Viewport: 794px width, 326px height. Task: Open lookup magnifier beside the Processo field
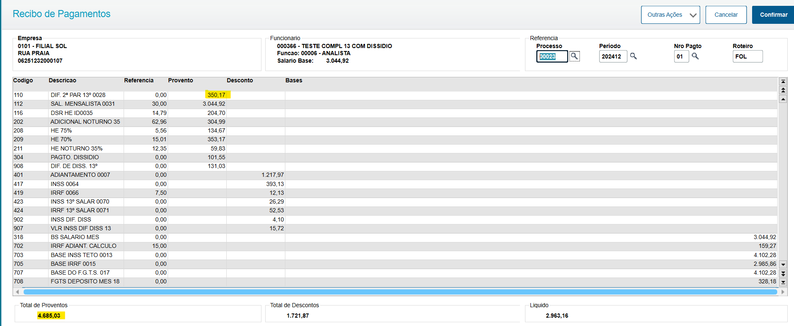574,56
